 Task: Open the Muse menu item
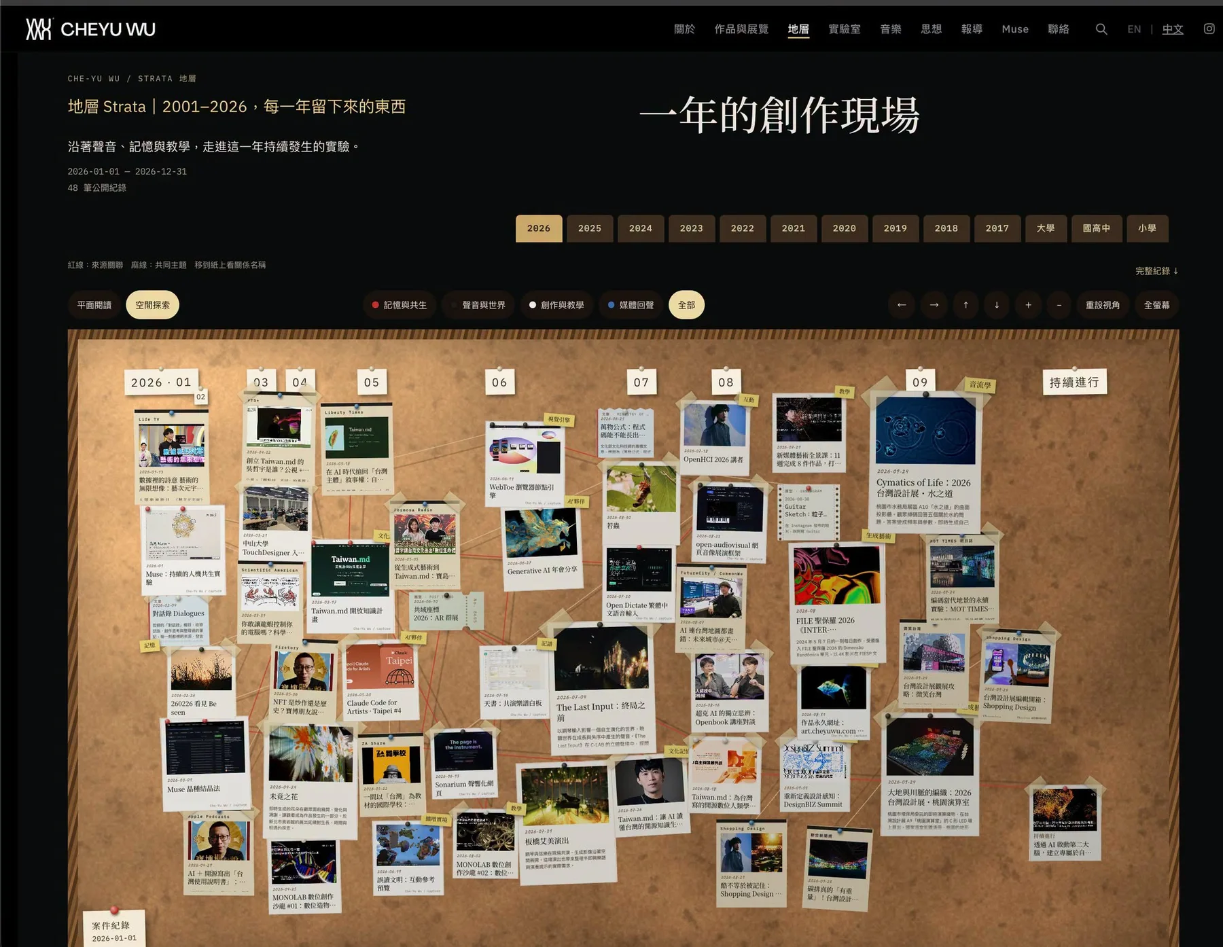[x=1015, y=29]
